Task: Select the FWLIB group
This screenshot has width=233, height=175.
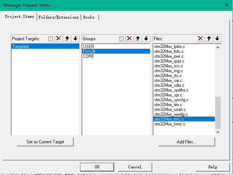Action: pyautogui.click(x=116, y=51)
